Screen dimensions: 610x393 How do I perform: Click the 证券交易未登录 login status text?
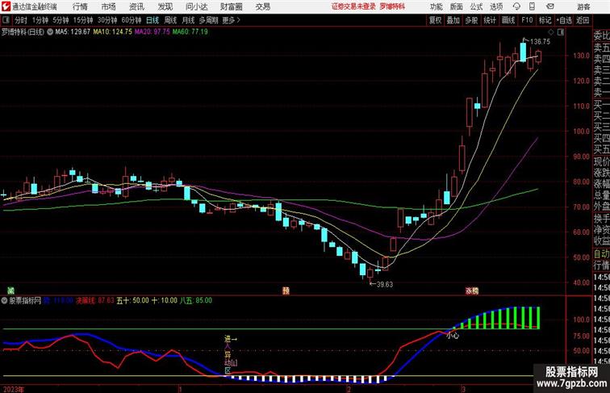[x=353, y=6]
